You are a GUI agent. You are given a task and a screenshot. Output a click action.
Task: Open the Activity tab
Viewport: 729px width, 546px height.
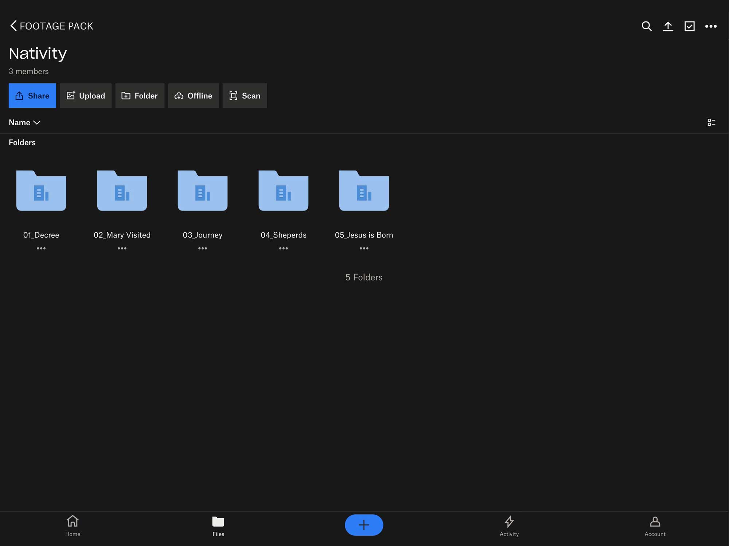509,526
